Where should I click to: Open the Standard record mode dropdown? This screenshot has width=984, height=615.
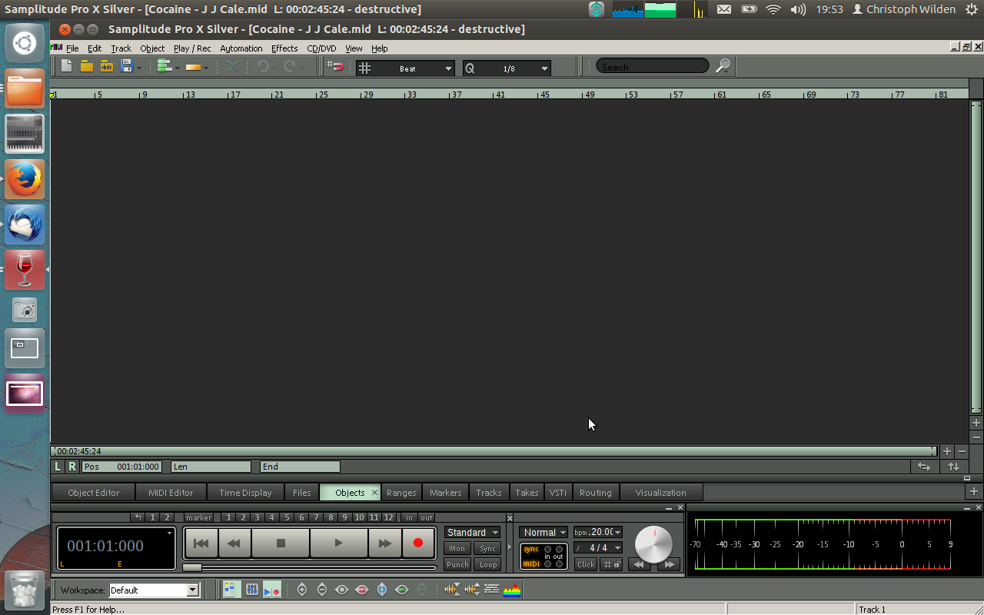(x=473, y=532)
